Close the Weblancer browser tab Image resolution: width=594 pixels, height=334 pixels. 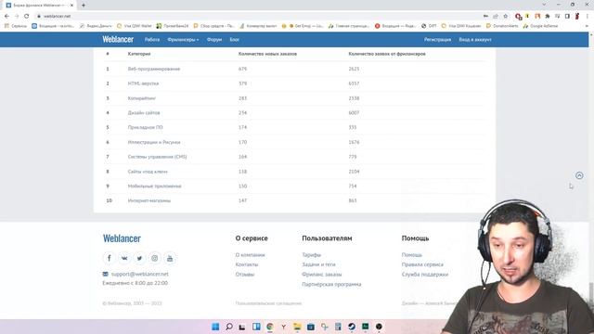71,6
